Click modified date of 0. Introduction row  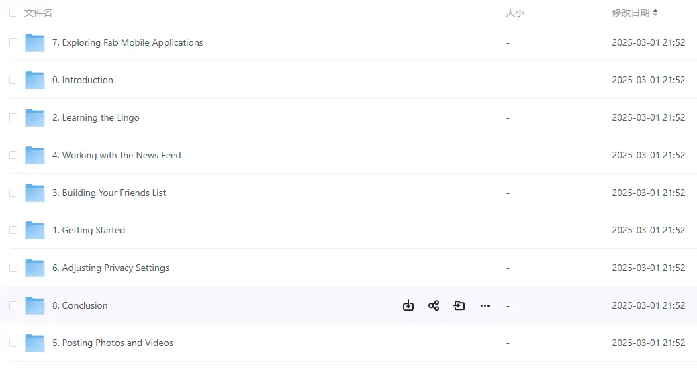[648, 80]
